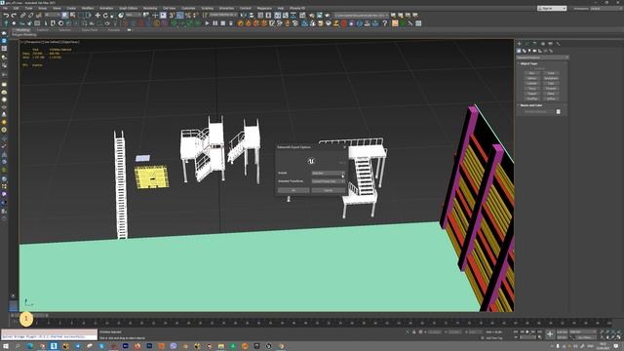Activate the Select and Link tool
The image size is (624, 351).
[23, 16]
